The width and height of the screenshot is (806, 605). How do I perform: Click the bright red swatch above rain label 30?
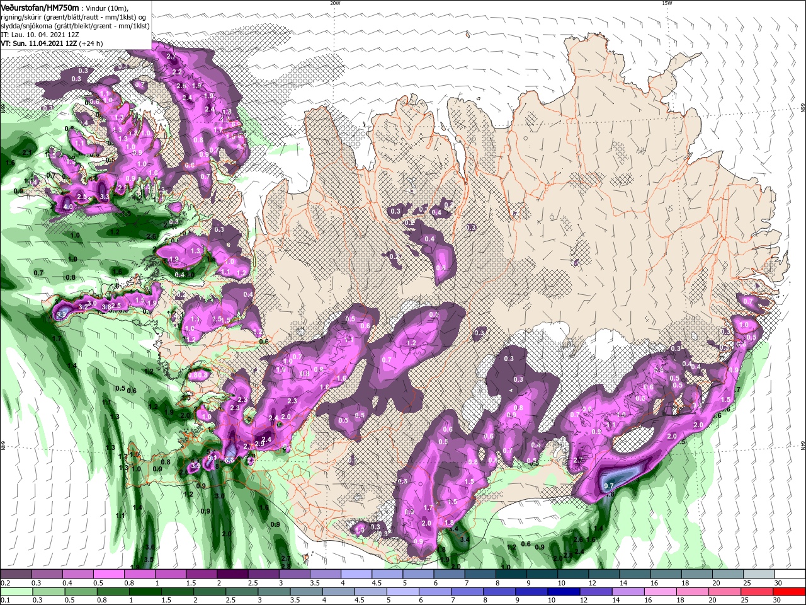coord(789,591)
